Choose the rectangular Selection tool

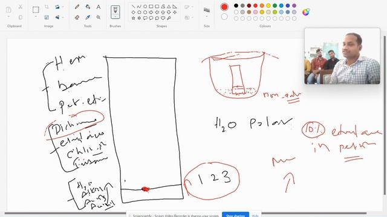(x=36, y=10)
